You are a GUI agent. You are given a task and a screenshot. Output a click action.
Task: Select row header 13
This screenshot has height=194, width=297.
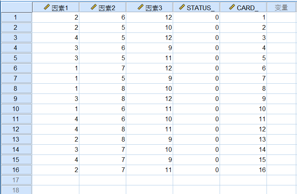tap(16, 139)
